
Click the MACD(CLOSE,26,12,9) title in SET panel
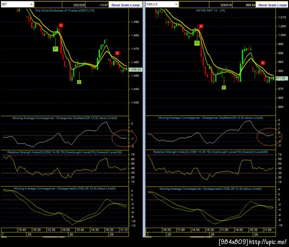click(65, 189)
